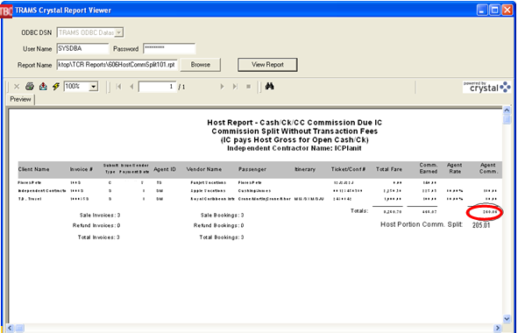Click the lightning refresh icon
Screen dimensions: 518x333
[x=56, y=87]
